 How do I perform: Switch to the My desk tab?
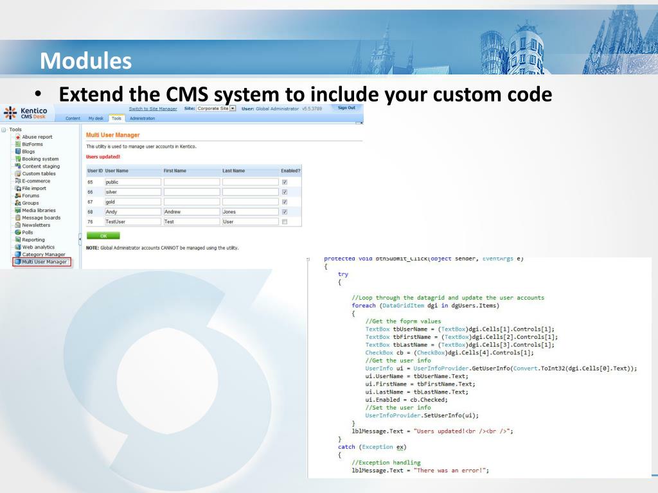coord(96,118)
